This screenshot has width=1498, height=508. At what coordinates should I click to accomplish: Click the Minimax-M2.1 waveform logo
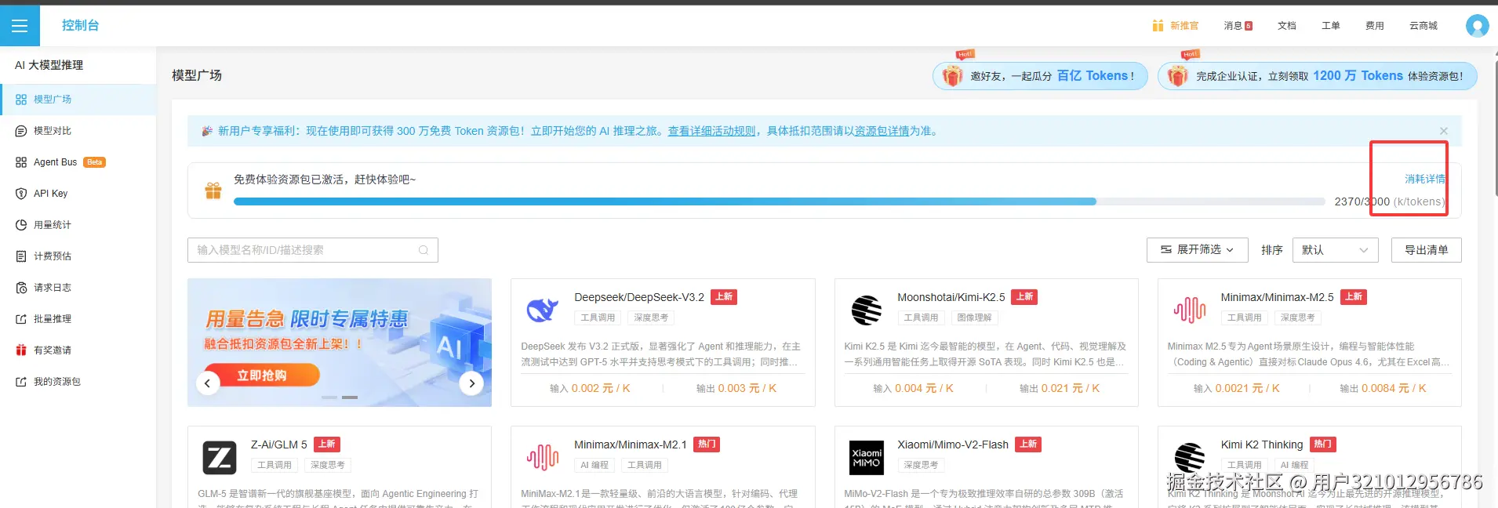[x=543, y=457]
